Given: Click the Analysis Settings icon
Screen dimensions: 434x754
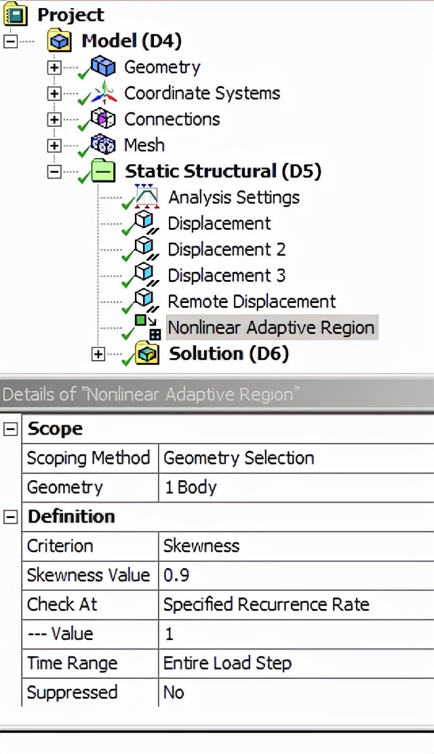Looking at the screenshot, I should (146, 197).
